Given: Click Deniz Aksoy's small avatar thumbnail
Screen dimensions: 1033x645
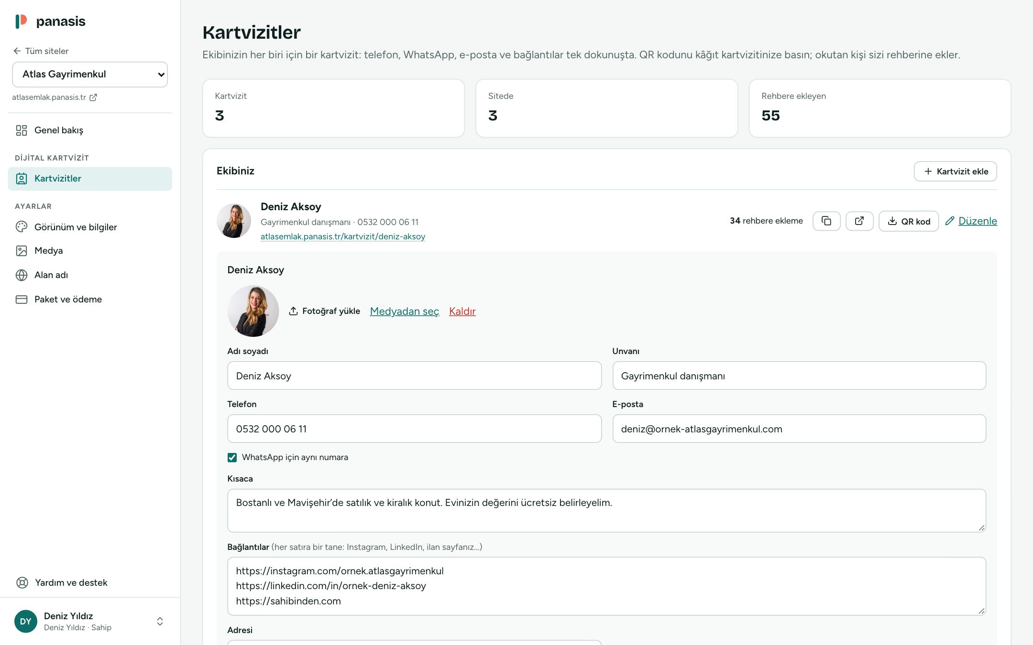Looking at the screenshot, I should click(234, 221).
